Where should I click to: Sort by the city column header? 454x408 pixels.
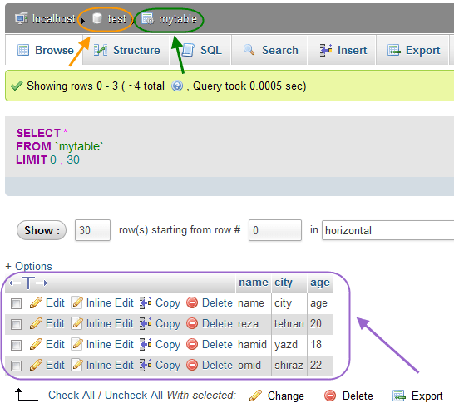click(284, 283)
